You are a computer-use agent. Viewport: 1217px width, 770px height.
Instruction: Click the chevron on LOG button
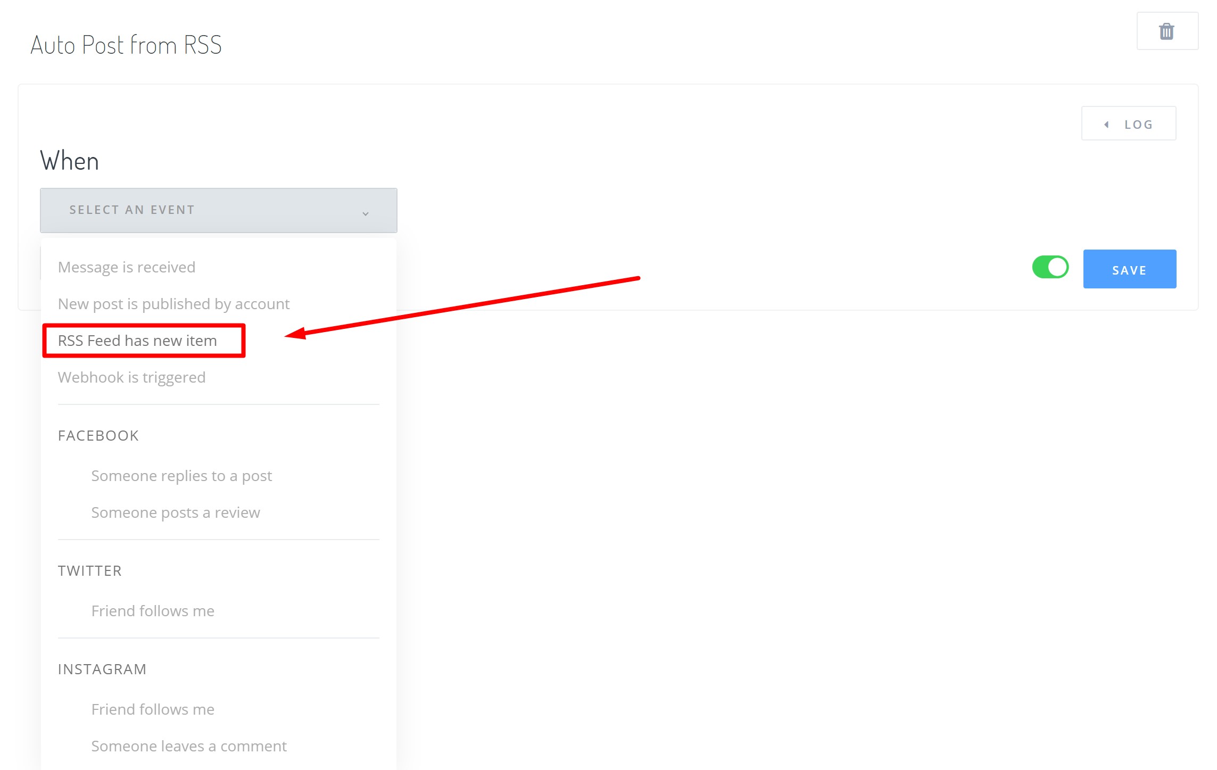click(1108, 124)
